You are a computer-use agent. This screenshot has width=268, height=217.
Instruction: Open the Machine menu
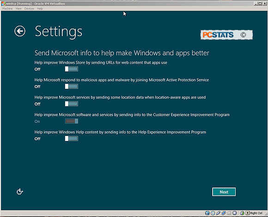(7, 8)
